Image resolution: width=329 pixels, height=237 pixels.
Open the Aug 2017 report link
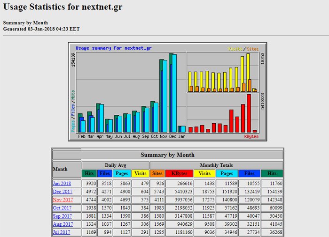click(x=62, y=224)
